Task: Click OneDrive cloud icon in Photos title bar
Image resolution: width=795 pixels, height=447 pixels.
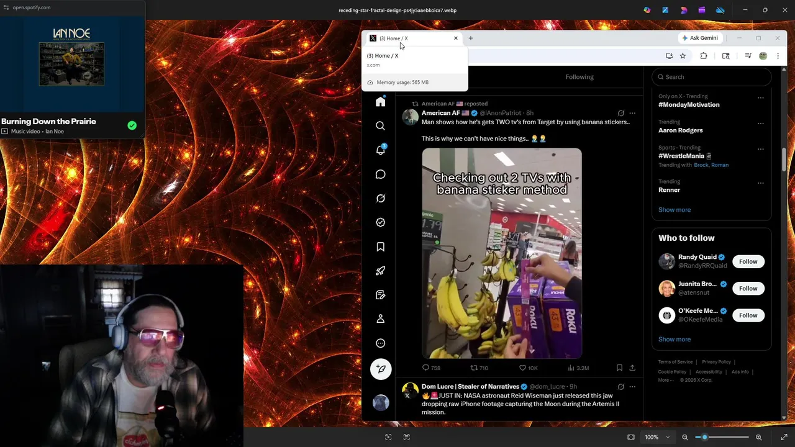Action: (x=720, y=10)
